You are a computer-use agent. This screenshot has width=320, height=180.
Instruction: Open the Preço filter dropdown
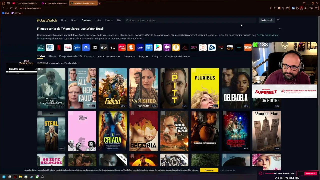coord(143,56)
